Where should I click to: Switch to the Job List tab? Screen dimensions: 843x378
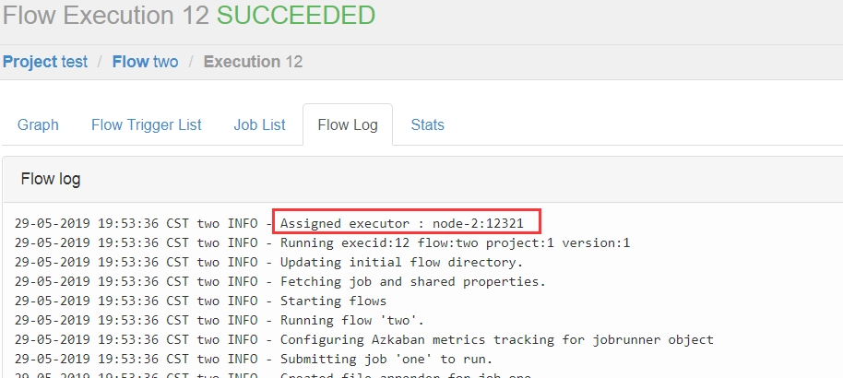tap(260, 124)
